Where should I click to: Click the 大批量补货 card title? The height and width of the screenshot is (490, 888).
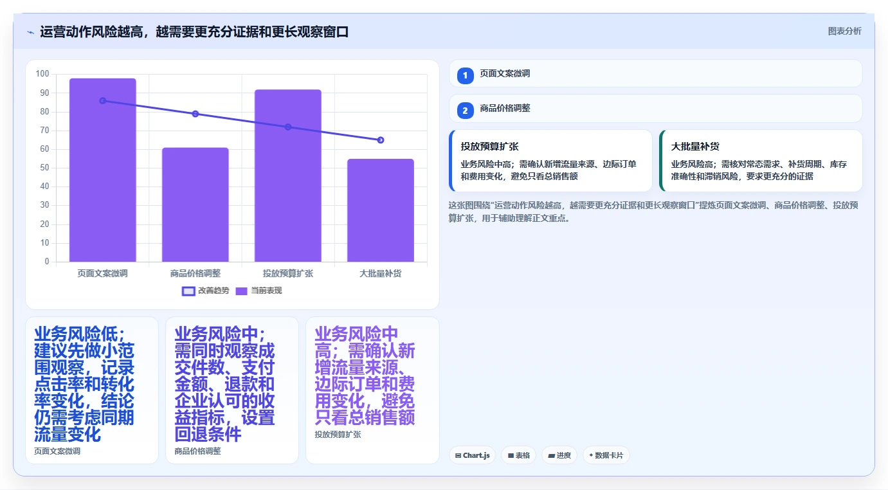tap(695, 147)
